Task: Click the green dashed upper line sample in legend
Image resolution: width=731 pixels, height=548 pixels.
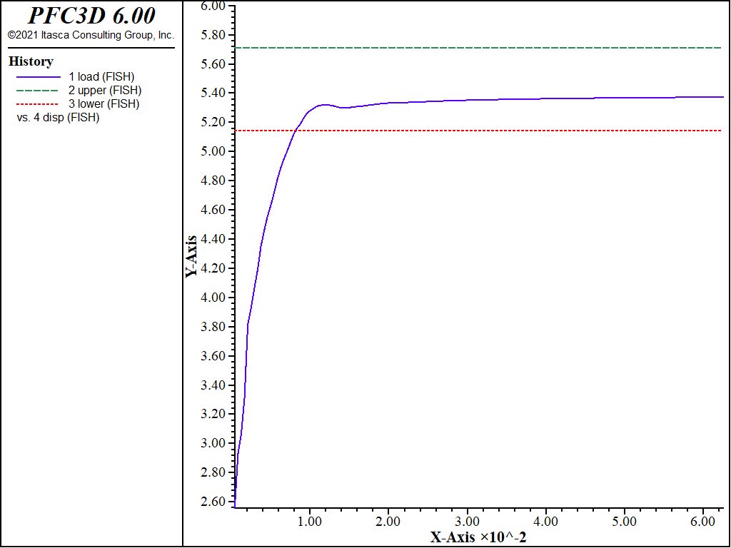Action: [39, 91]
